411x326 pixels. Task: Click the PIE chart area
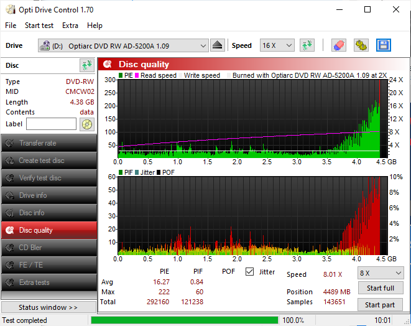[252, 119]
